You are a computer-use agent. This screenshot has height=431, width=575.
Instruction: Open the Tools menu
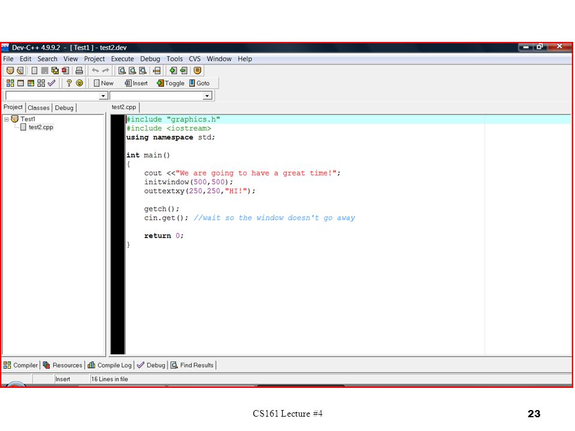(x=174, y=59)
